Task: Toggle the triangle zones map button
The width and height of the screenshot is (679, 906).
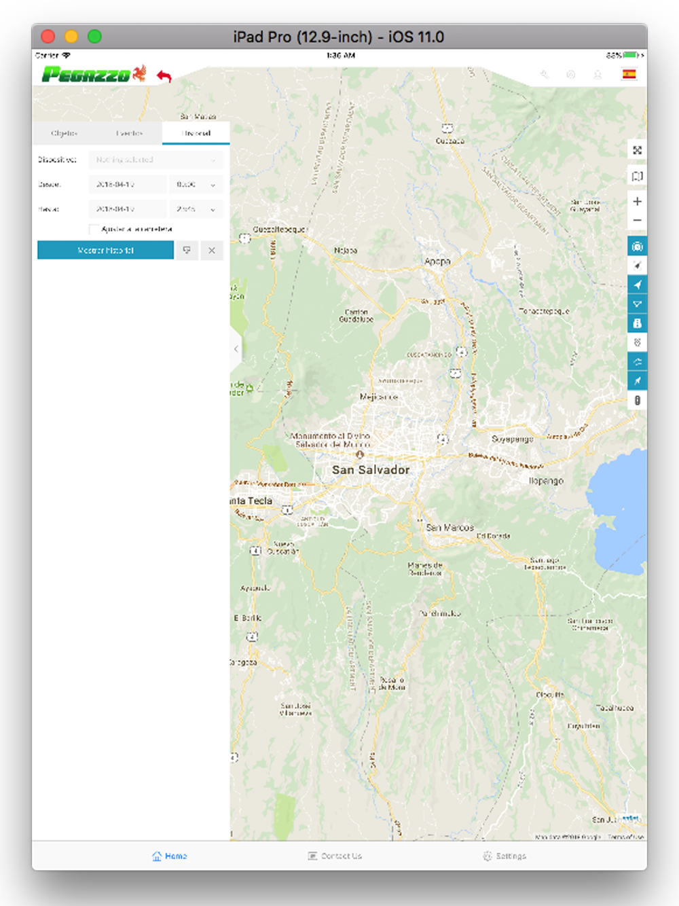Action: (x=637, y=304)
